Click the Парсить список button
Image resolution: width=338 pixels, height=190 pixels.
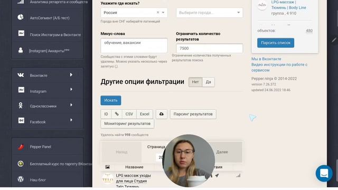276,43
